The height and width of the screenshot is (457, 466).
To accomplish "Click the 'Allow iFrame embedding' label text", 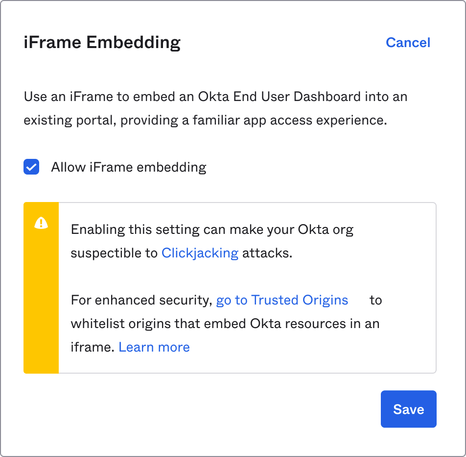I will click(x=128, y=167).
